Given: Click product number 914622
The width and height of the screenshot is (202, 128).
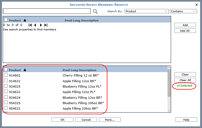Looking at the screenshot, I should pos(15,81).
